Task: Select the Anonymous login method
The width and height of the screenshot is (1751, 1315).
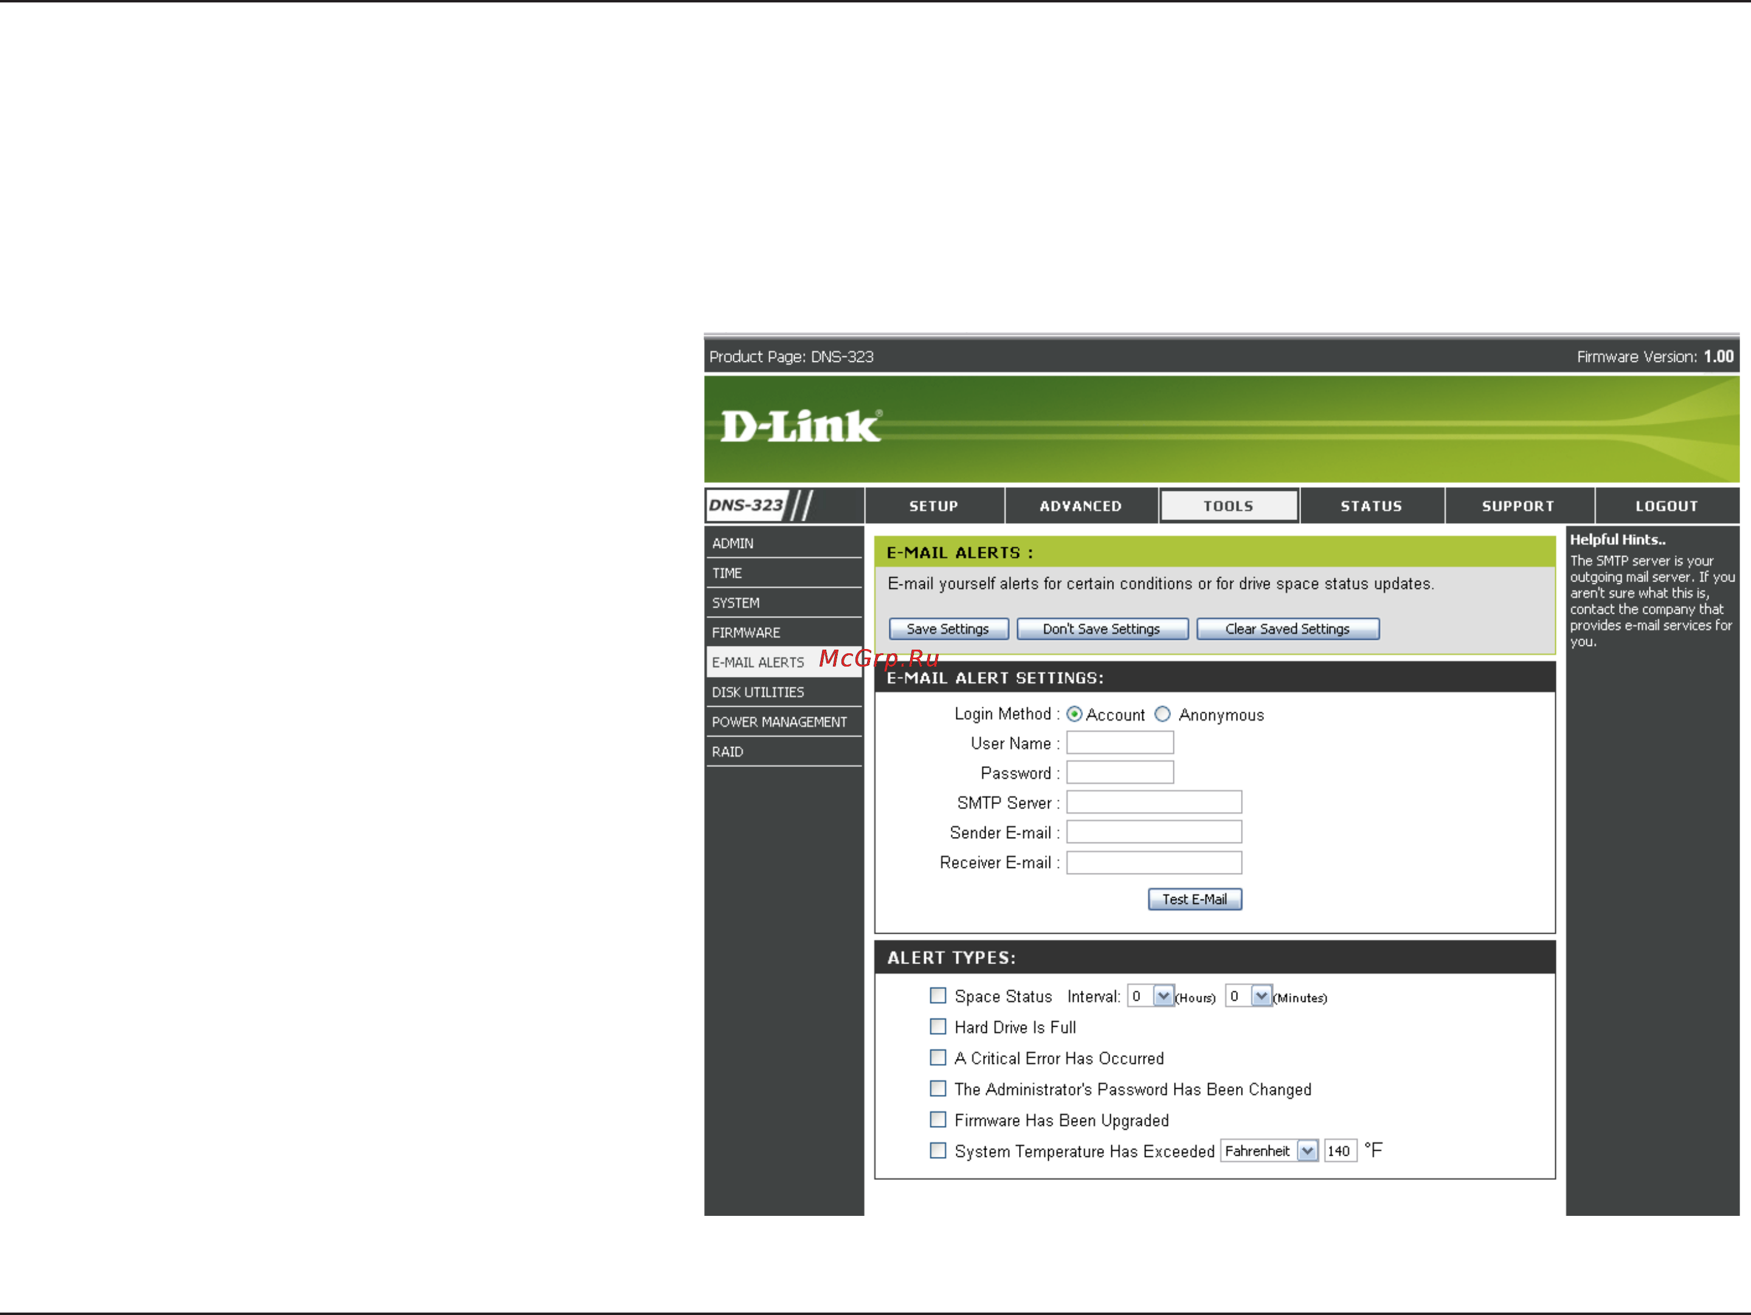Action: (x=1162, y=714)
